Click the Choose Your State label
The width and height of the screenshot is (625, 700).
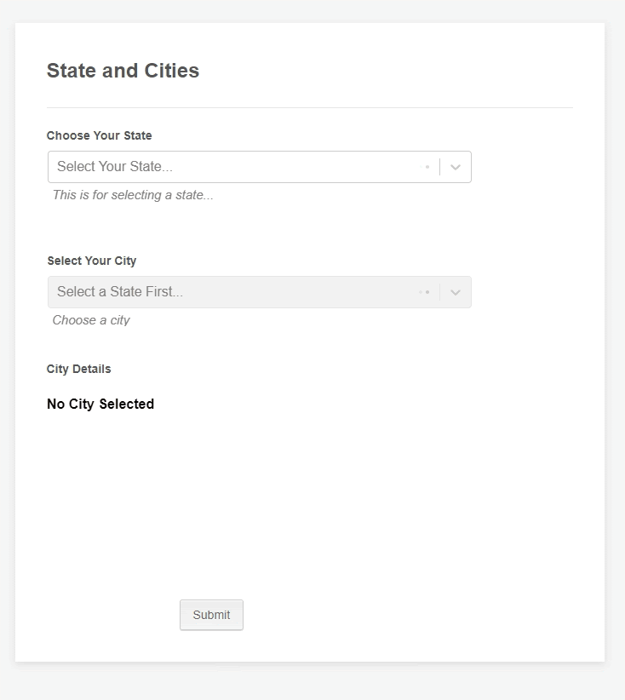[100, 135]
